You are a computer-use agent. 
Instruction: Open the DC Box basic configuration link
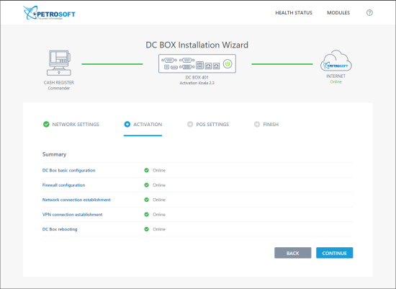point(68,170)
